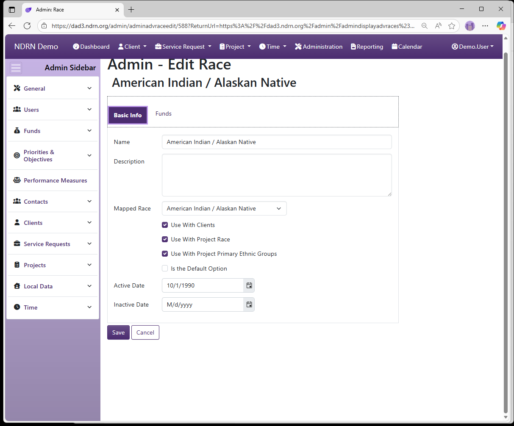Click the General tools icon in sidebar
The width and height of the screenshot is (514, 426).
[x=17, y=88]
